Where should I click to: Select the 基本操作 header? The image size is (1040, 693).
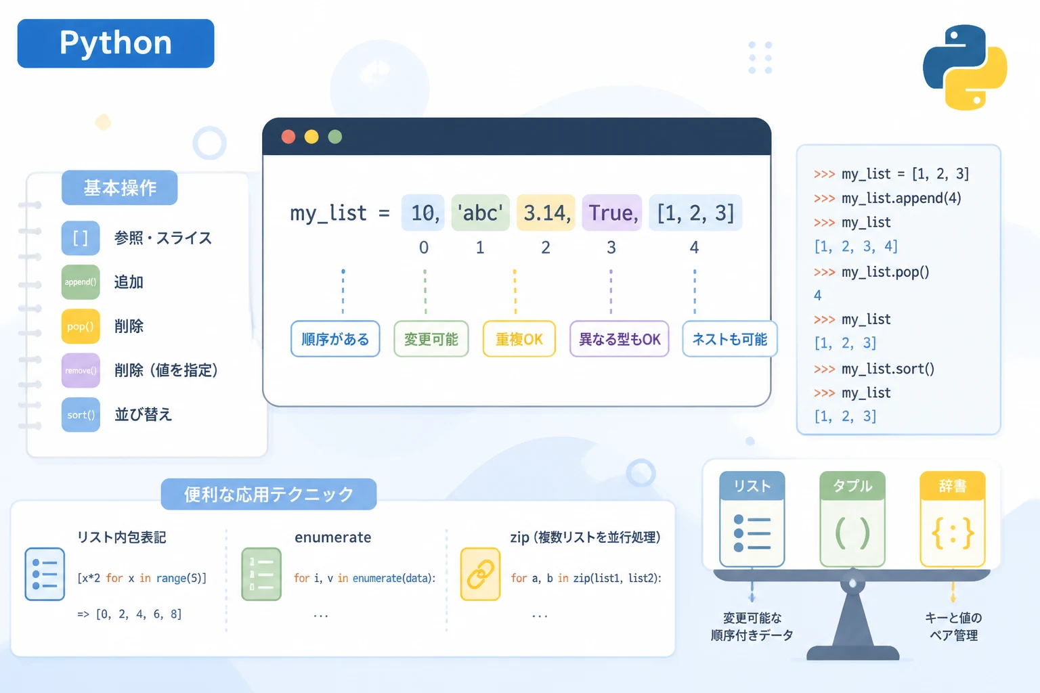pyautogui.click(x=120, y=187)
